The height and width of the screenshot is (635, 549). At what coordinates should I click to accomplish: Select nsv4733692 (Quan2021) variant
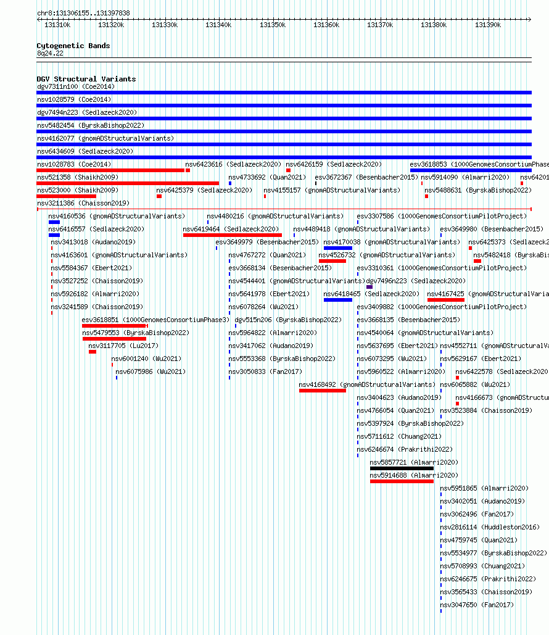[267, 177]
